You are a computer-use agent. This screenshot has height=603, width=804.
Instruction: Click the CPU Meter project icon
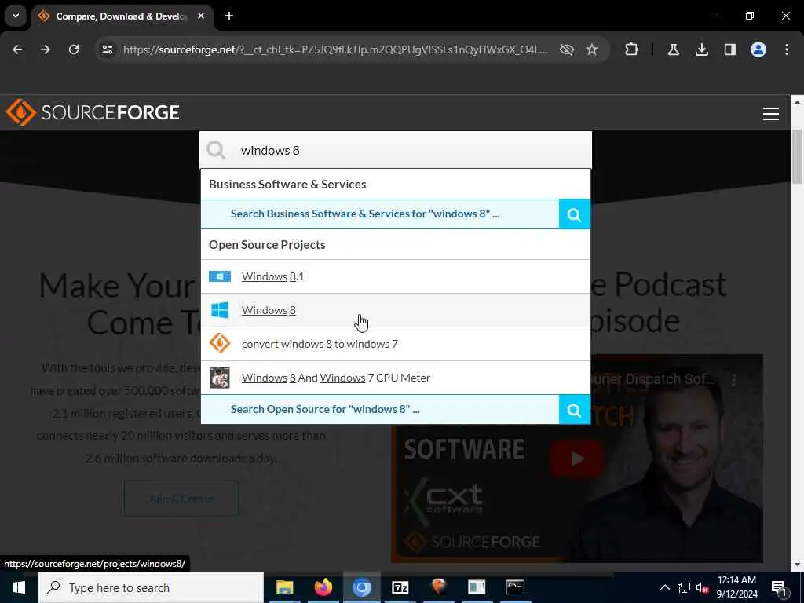(220, 378)
